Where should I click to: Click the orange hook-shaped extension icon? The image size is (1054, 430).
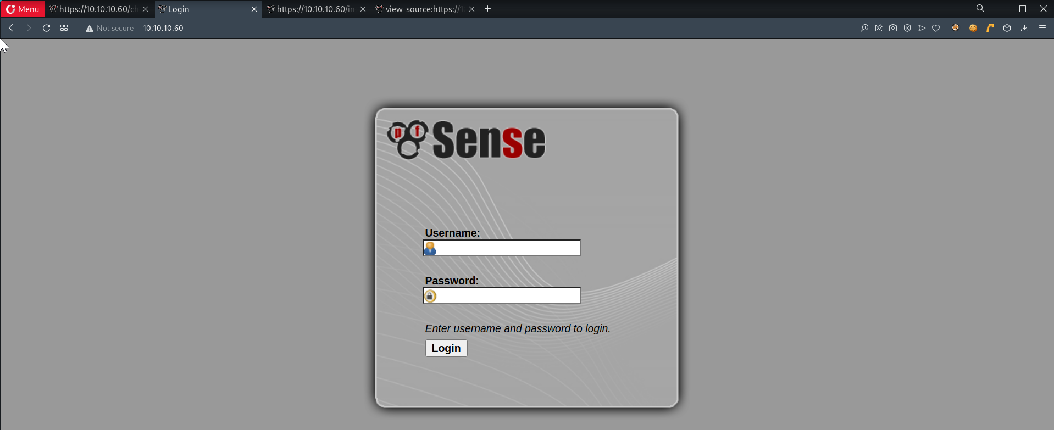pos(990,28)
